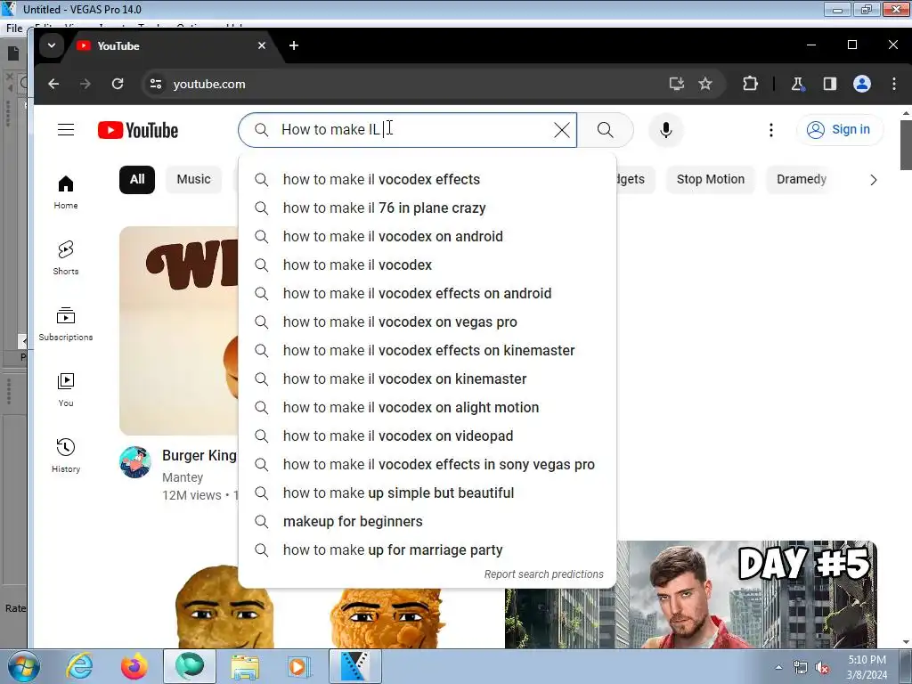Select the Music filter chip

[x=193, y=179]
